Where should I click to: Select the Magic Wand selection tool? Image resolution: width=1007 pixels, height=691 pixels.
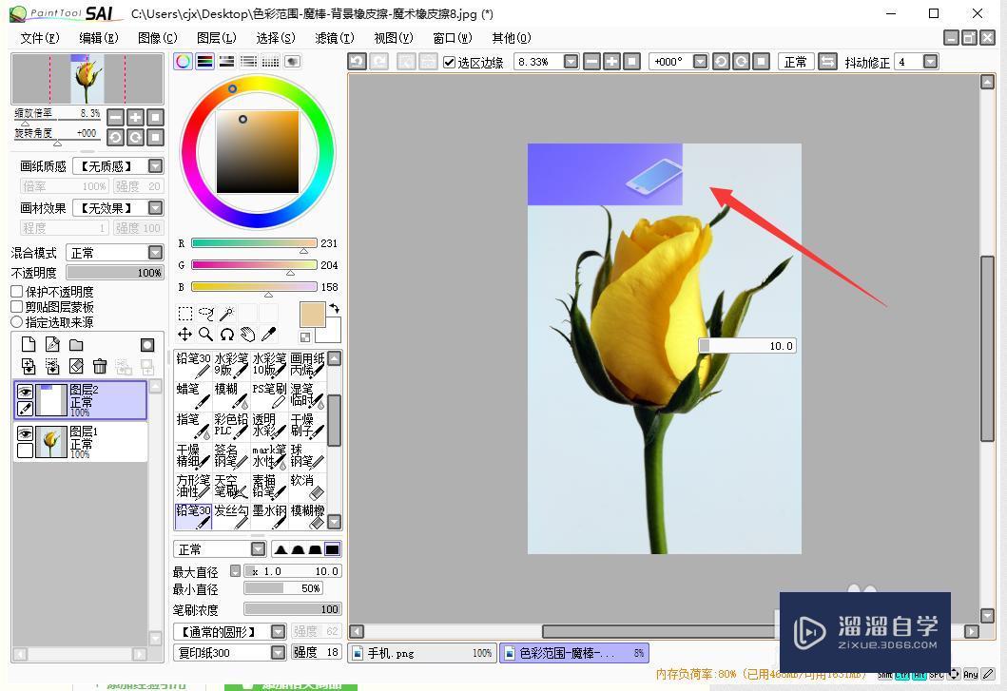(225, 313)
